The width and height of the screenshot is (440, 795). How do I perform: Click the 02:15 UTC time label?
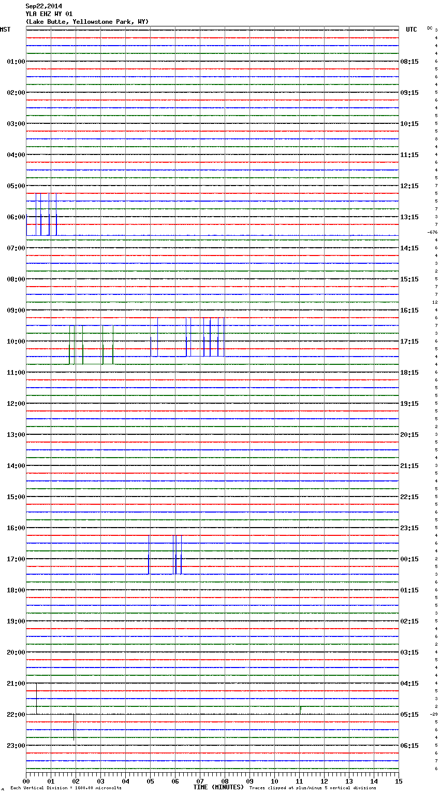click(409, 621)
